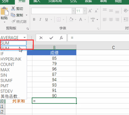Click the Decrease Indent icon
The width and height of the screenshot is (129, 115).
[126, 19]
